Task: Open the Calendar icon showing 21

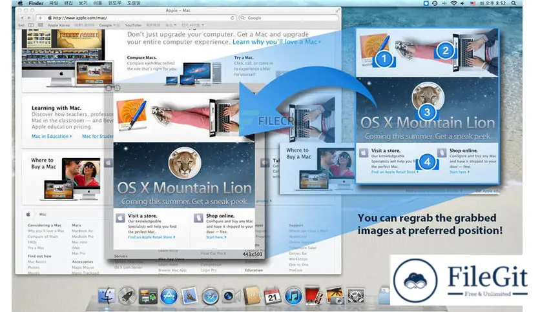Action: 273,296
